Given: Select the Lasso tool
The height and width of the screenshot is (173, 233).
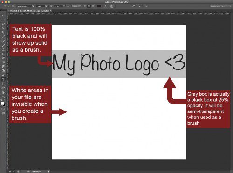Looking at the screenshot, I should [x=3, y=24].
